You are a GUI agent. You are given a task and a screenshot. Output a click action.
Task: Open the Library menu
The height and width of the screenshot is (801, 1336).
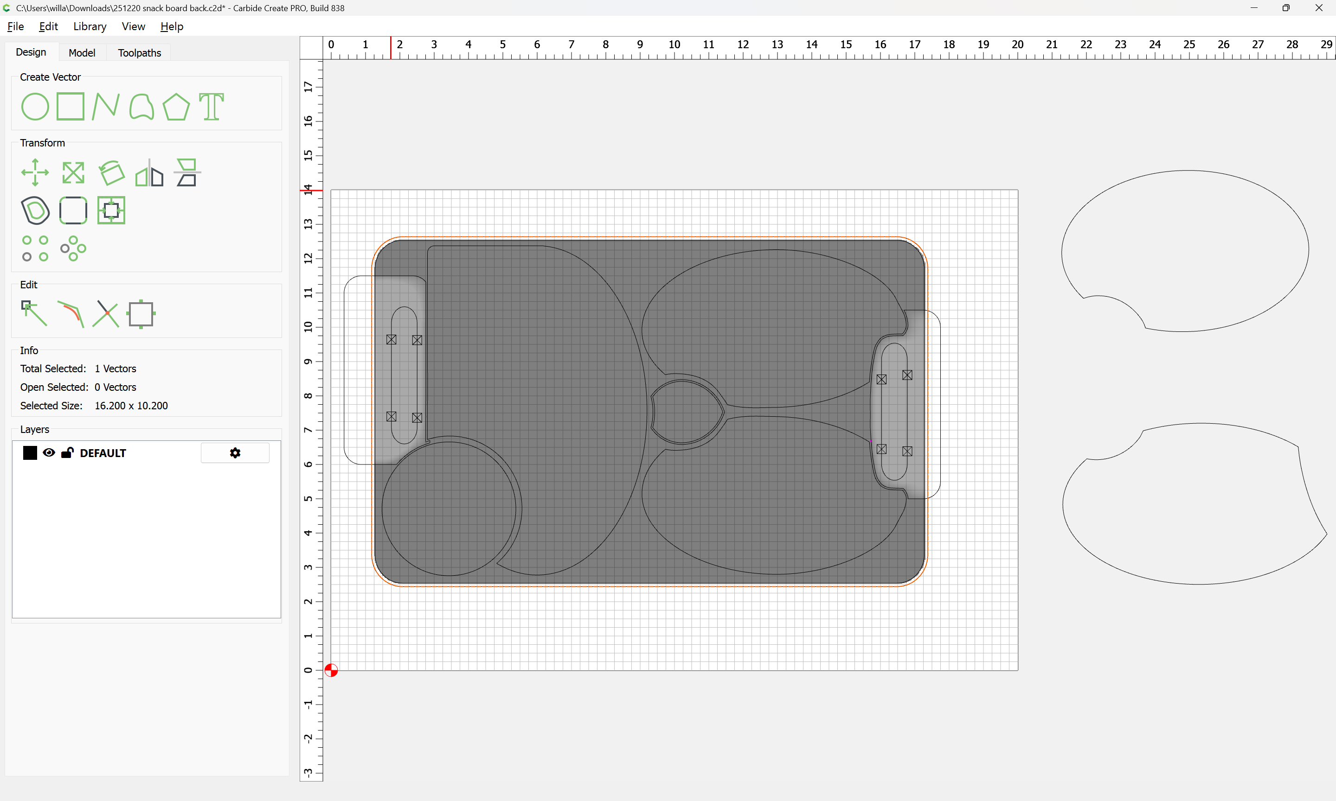(x=90, y=26)
